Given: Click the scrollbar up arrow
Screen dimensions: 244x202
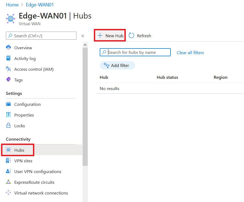Looking at the screenshot, I should (85, 45).
